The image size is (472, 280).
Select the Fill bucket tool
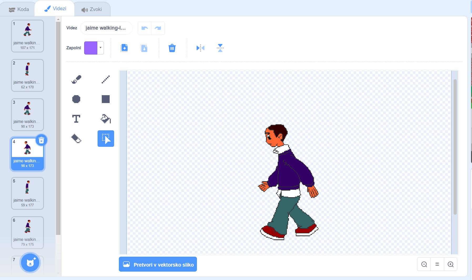[x=106, y=119]
